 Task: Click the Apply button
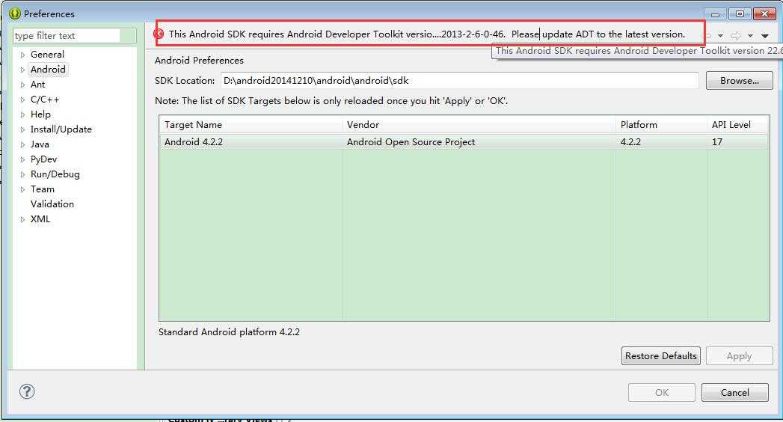[739, 356]
